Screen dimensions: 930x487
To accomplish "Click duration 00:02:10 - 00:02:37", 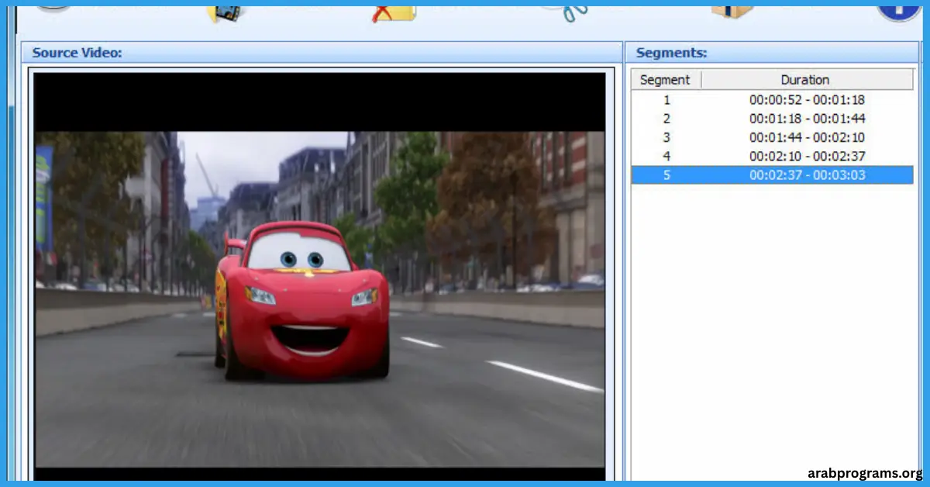I will coord(807,156).
